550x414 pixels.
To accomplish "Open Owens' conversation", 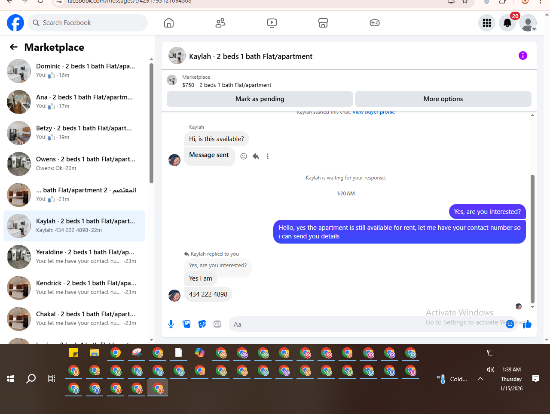I will coord(74,164).
